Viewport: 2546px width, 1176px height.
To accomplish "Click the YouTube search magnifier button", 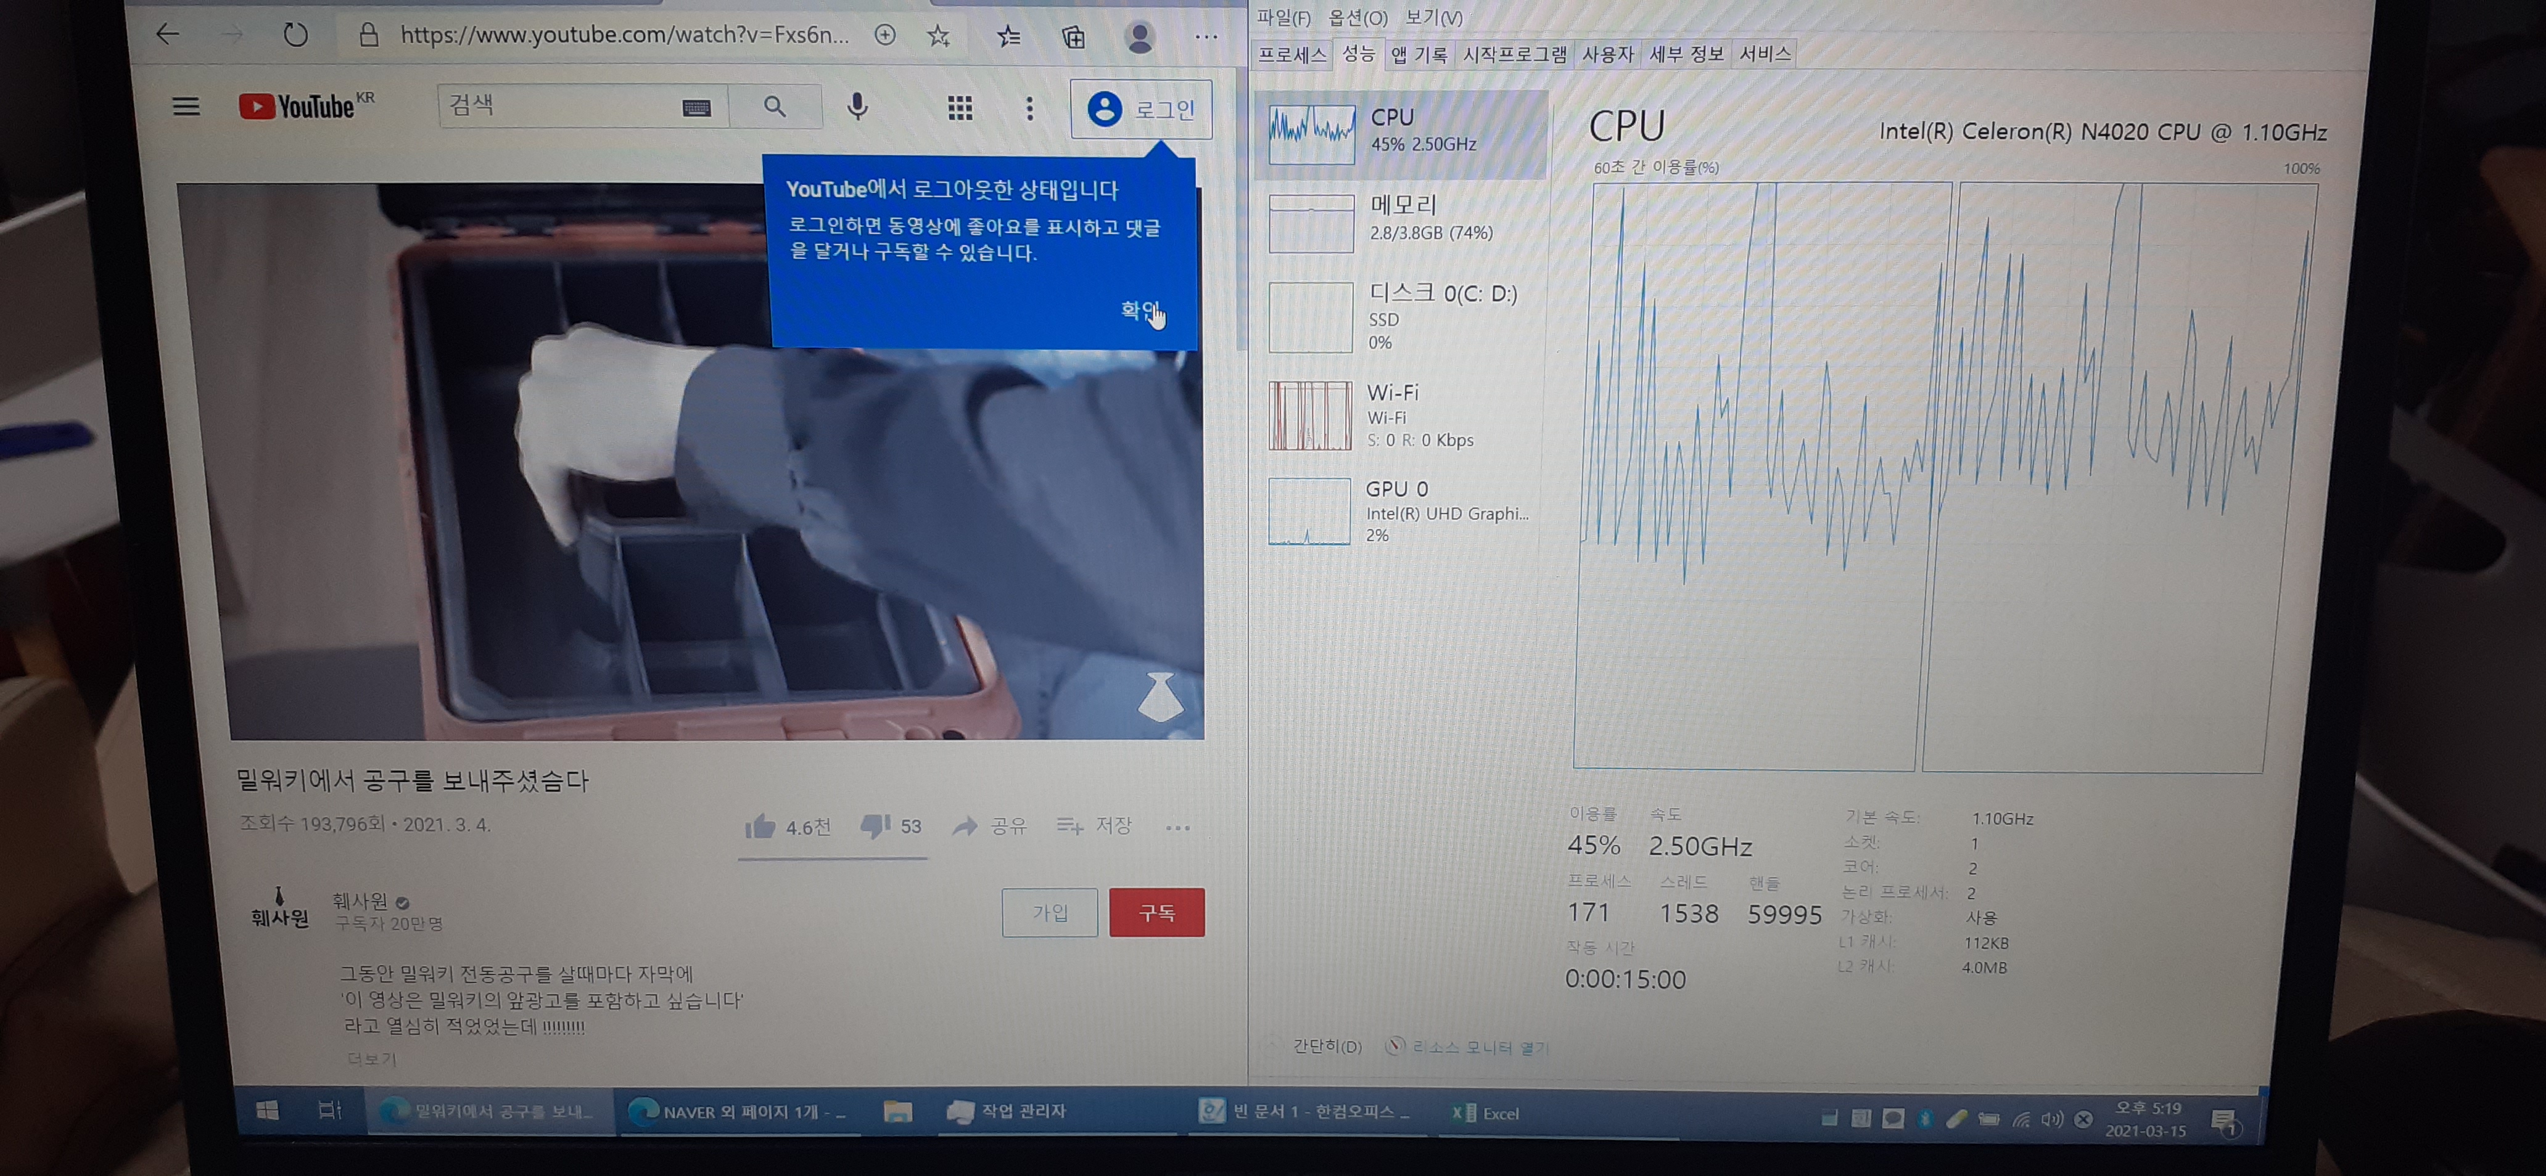I will tap(775, 107).
